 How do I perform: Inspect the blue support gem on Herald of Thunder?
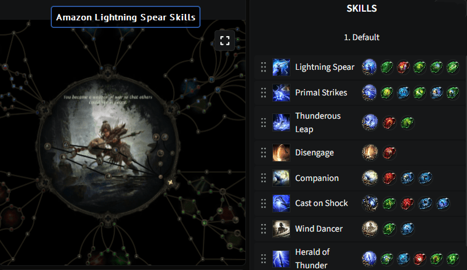pos(403,259)
